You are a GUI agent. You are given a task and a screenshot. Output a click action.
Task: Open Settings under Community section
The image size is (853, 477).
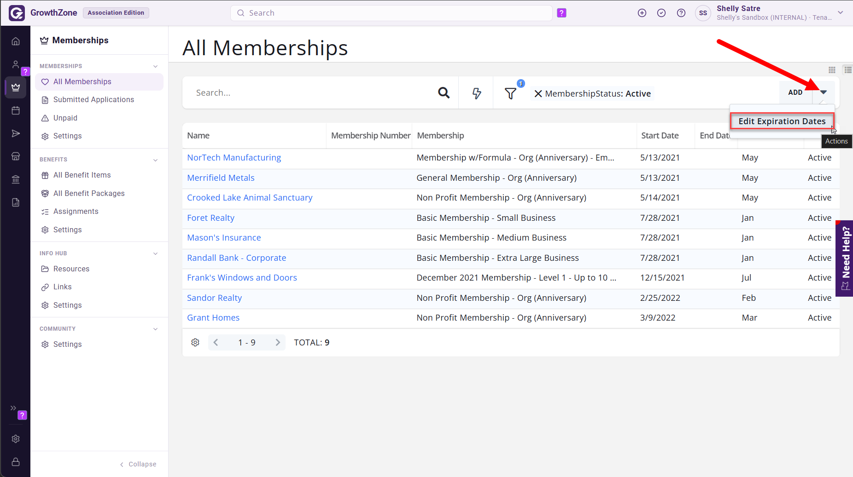(x=68, y=345)
